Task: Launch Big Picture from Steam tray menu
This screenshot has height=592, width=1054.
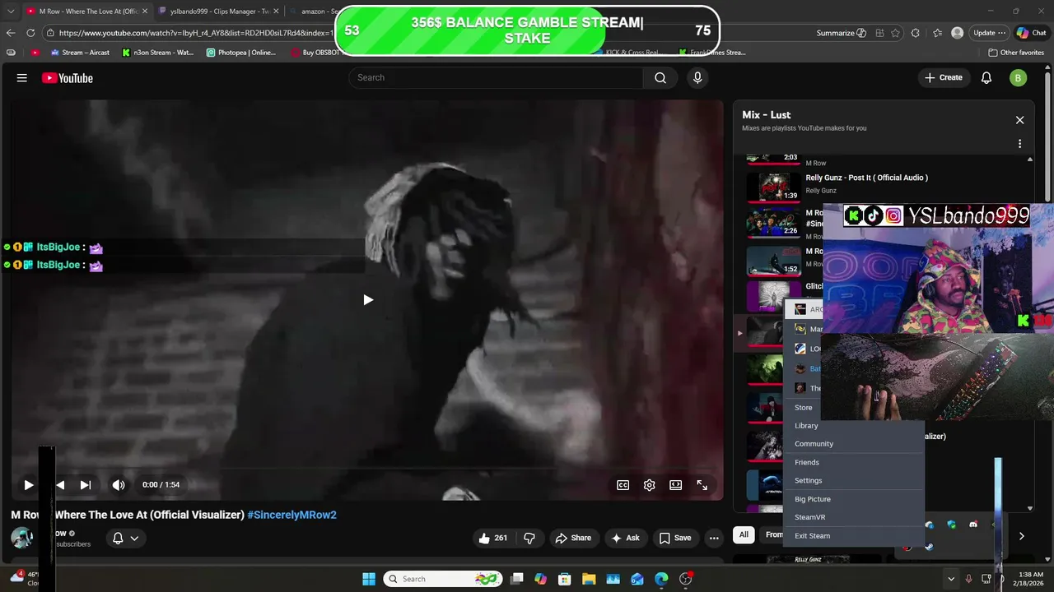Action: click(854, 499)
